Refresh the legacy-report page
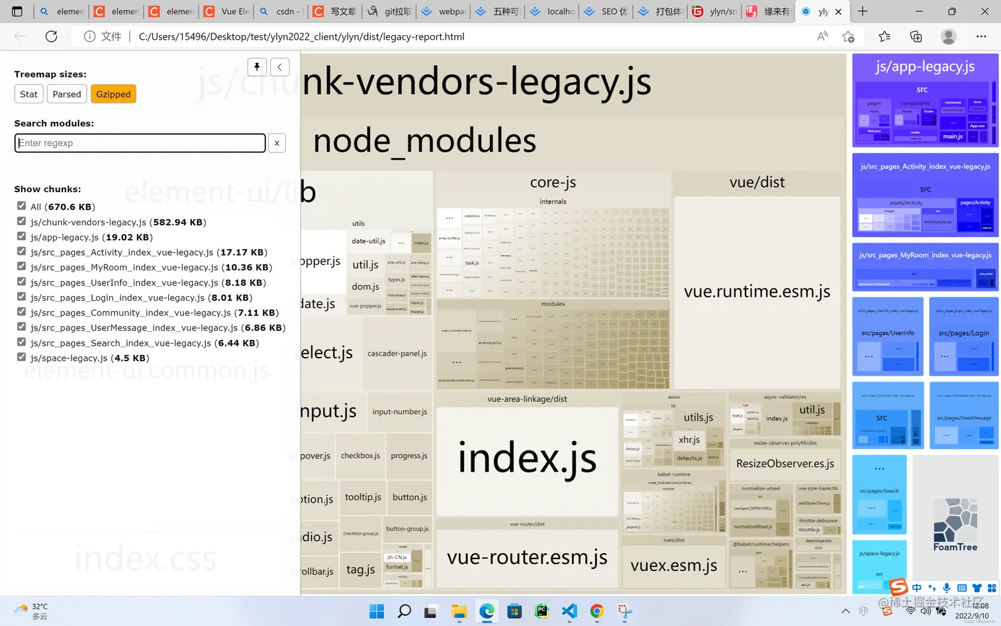This screenshot has width=1001, height=626. click(51, 36)
